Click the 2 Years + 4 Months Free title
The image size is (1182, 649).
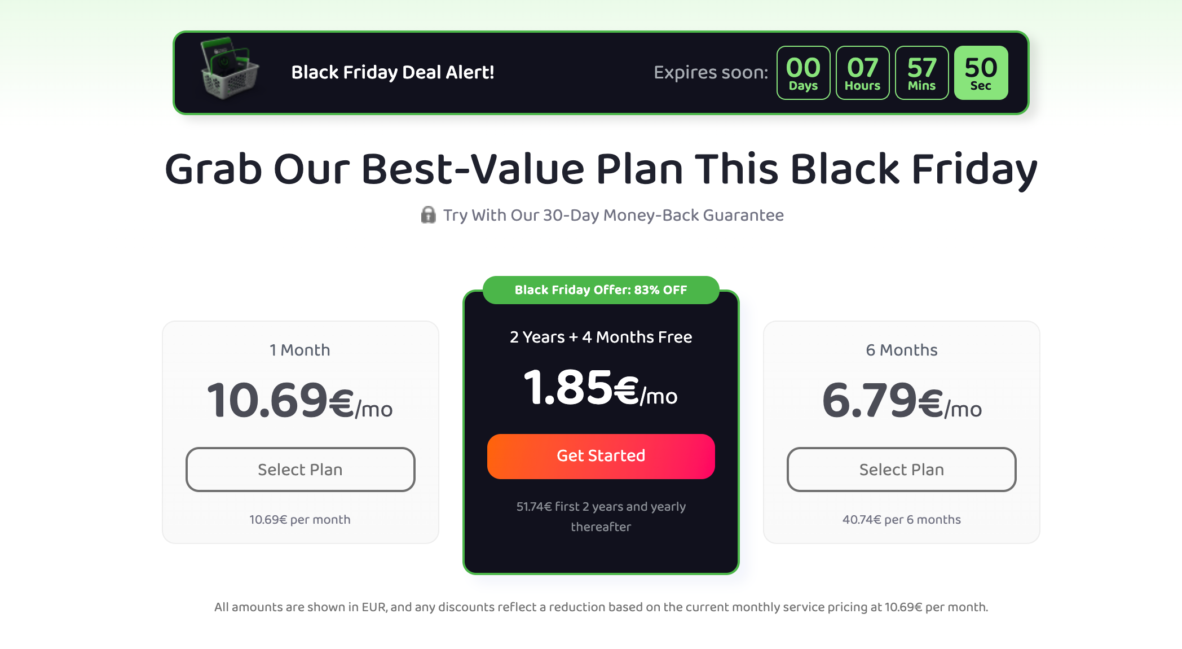(601, 337)
